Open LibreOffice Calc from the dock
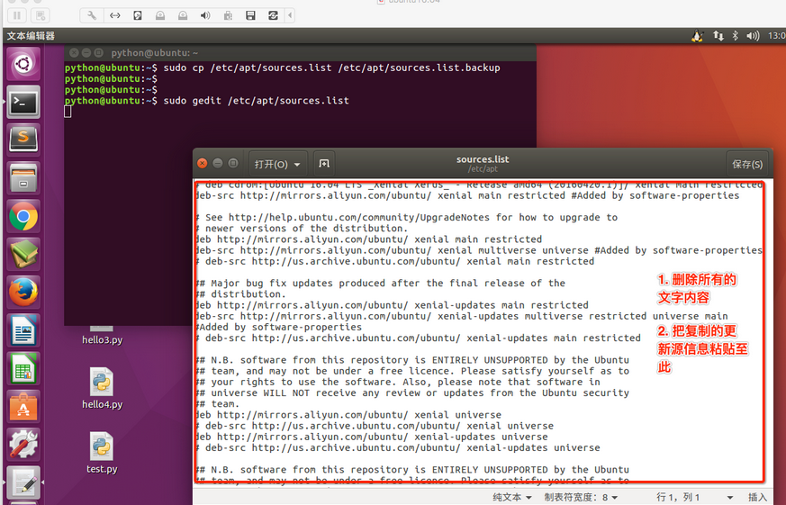Screen dimensions: 786x505 [23, 368]
